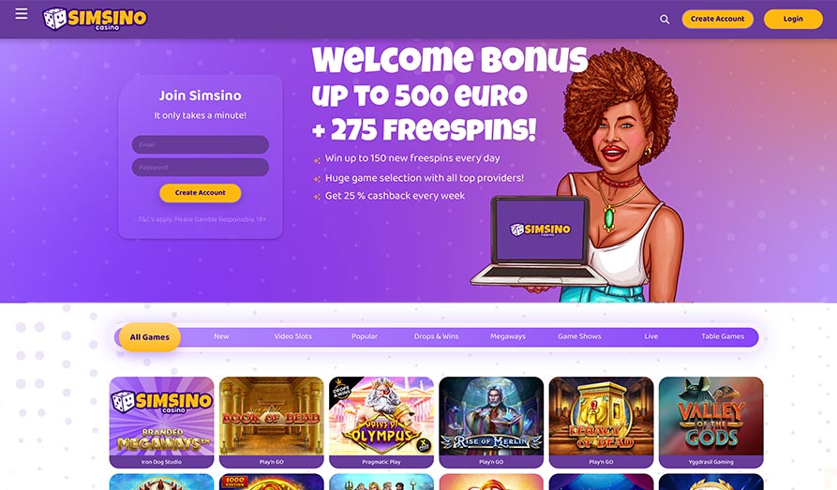Select the Popular tab
The height and width of the screenshot is (490, 837).
point(364,336)
